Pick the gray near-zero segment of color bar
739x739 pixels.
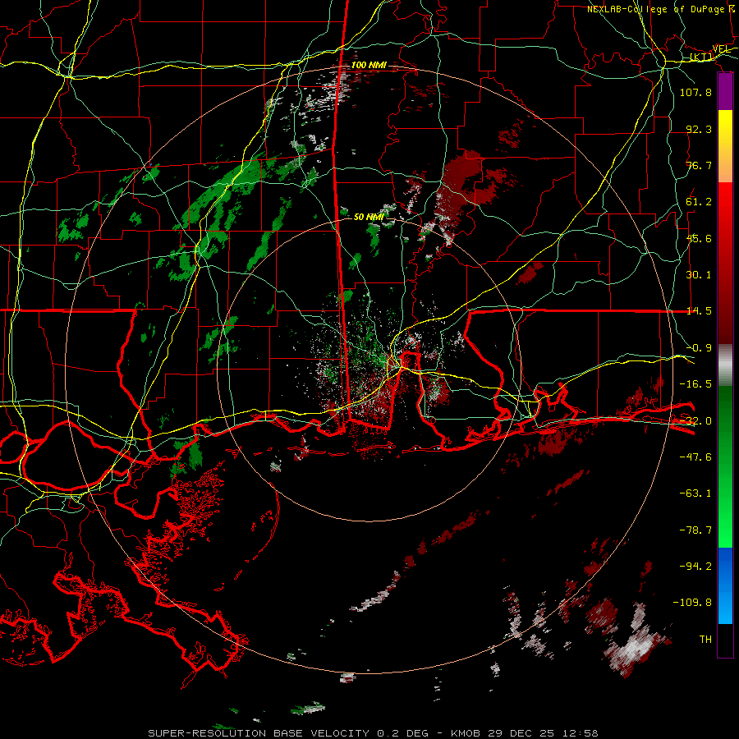pos(725,365)
